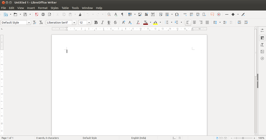Click the word count status field
The image size is (266, 140).
48,138
